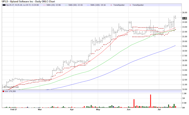Click the 10.00 price axis label

coord(185,89)
